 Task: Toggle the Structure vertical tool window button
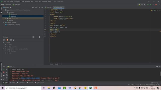pyautogui.click(x=1, y=67)
